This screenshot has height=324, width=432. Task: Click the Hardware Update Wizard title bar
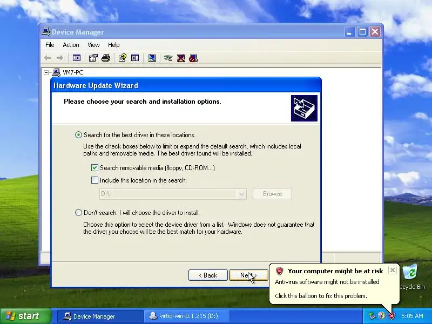click(x=186, y=85)
